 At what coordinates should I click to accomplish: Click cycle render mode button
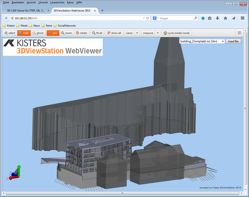(x=177, y=33)
